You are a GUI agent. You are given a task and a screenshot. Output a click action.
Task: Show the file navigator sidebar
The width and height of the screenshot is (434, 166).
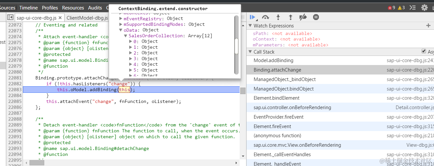click(x=10, y=17)
